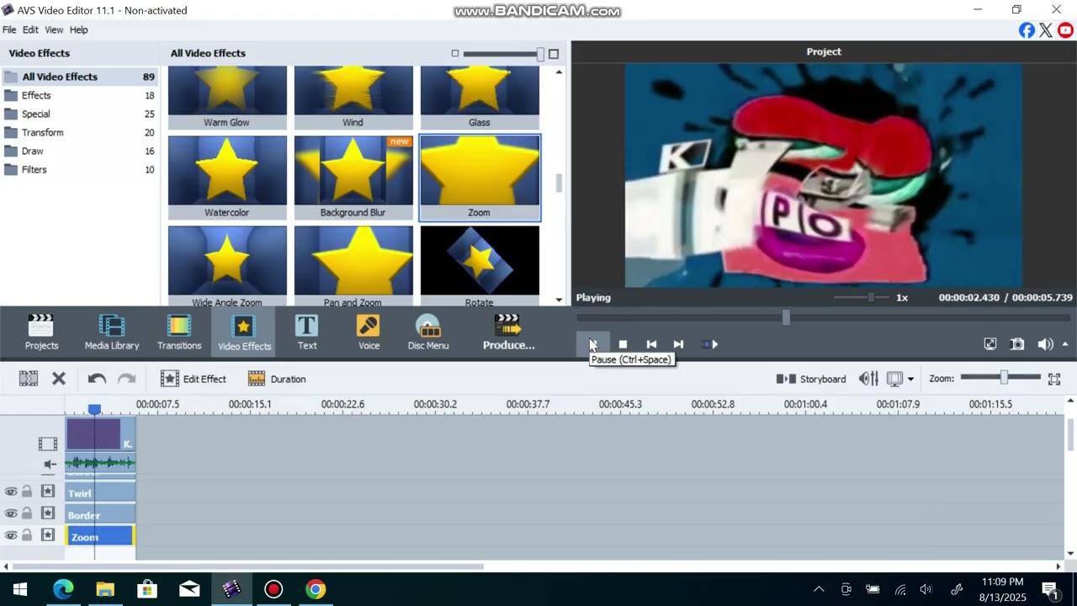Select the Transform folder
This screenshot has height=606, width=1077.
(79, 132)
